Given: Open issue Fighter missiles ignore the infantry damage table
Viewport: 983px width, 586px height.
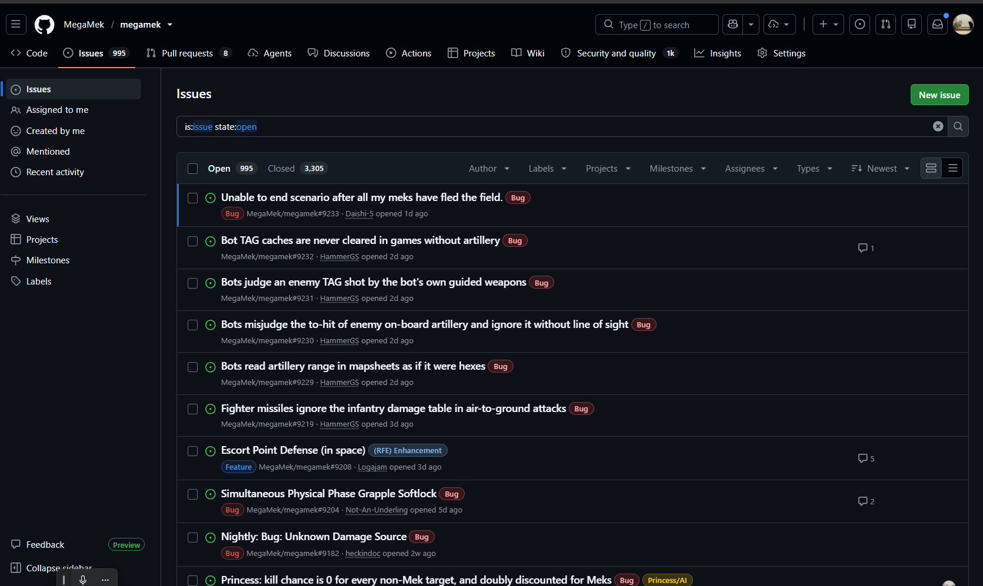Looking at the screenshot, I should click(394, 408).
